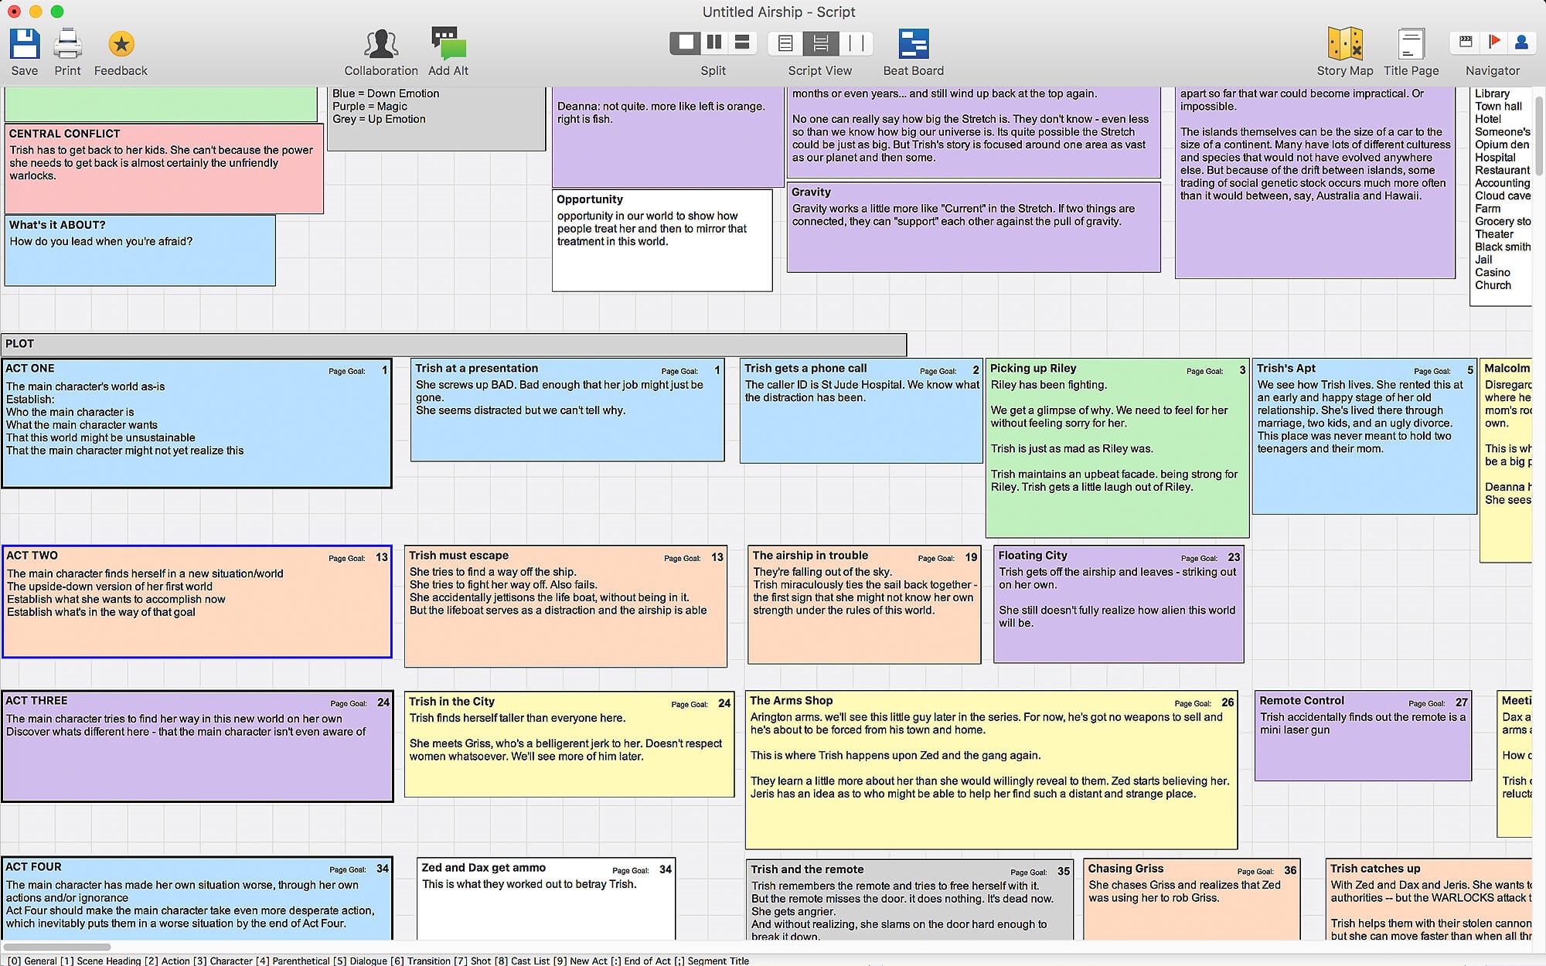Open Feedback with the star icon
The image size is (1546, 966).
click(121, 44)
